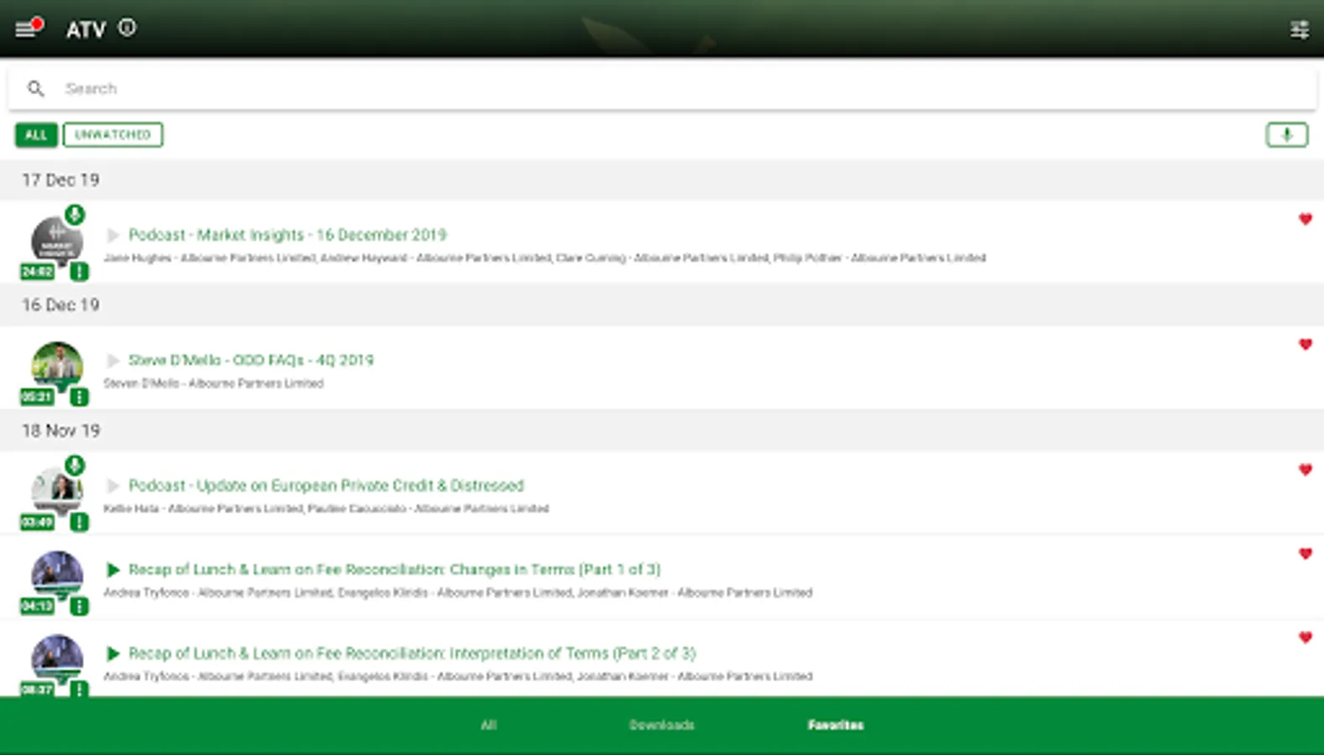Open Recap Changes in Terms (Part 1 of 3) title
This screenshot has width=1324, height=755.
tap(394, 570)
